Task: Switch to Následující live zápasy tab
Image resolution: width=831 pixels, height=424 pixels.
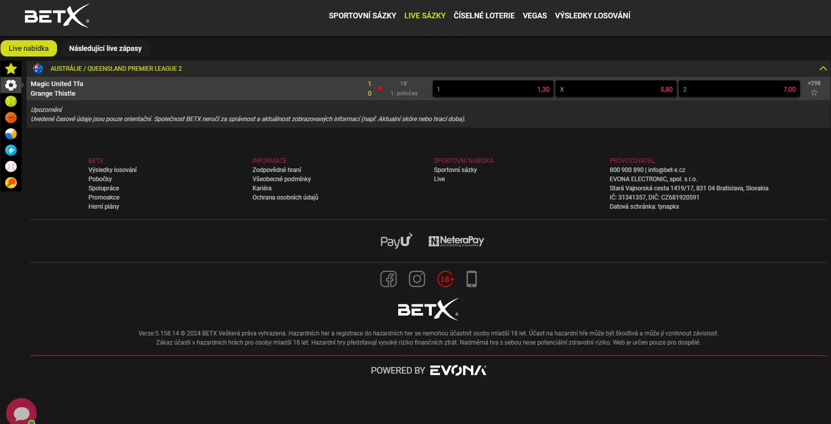Action: (x=105, y=48)
